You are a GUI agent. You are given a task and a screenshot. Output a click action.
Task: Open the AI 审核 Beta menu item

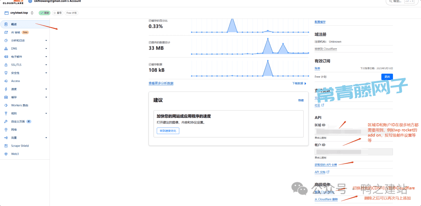click(x=25, y=32)
